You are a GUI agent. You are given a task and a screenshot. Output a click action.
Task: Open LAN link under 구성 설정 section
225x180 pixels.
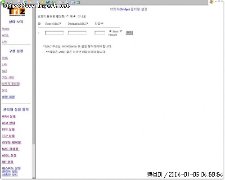coord(4,65)
